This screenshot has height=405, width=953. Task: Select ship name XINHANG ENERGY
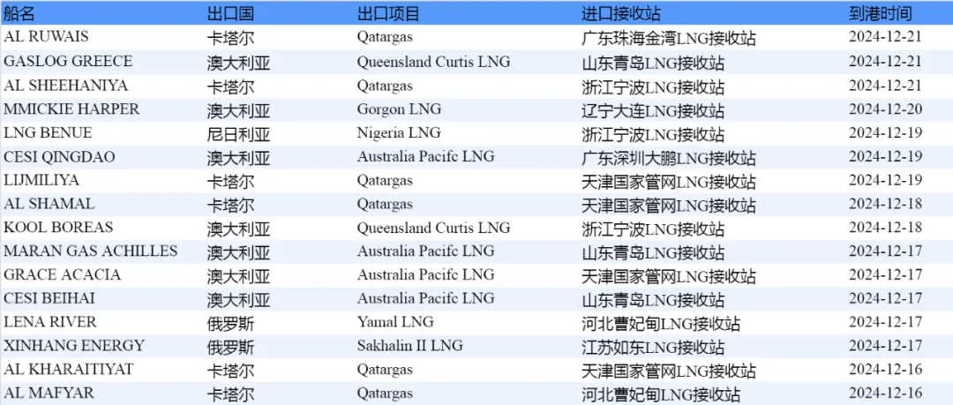(74, 345)
